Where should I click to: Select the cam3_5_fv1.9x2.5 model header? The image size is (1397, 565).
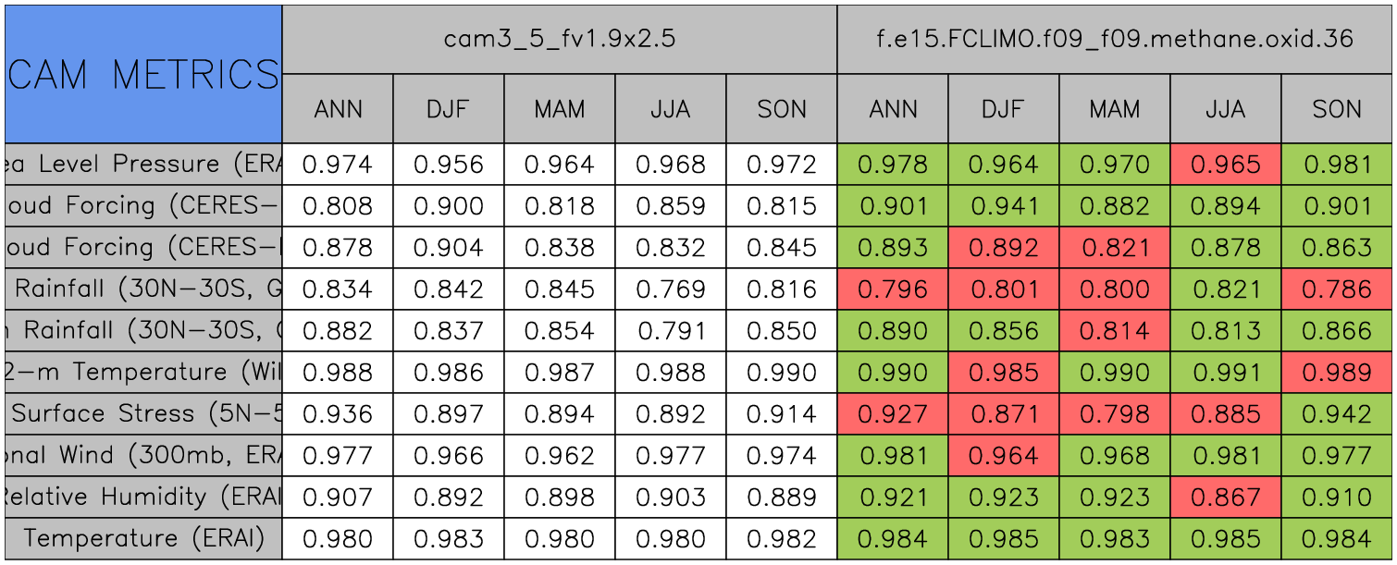(559, 39)
